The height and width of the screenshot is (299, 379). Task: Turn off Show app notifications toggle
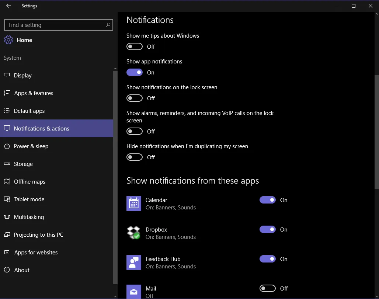tap(135, 73)
